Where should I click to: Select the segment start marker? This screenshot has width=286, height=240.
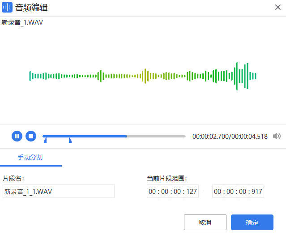pos(45,140)
